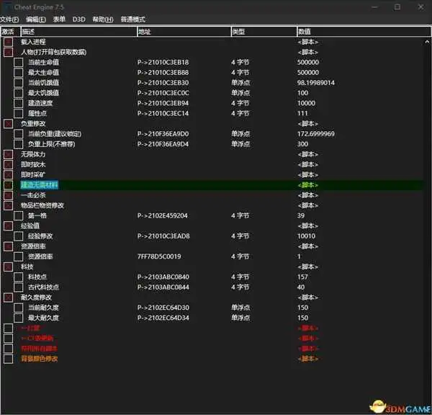The image size is (432, 415).
Task: Click the value 39 on 第一格 row
Action: click(301, 215)
